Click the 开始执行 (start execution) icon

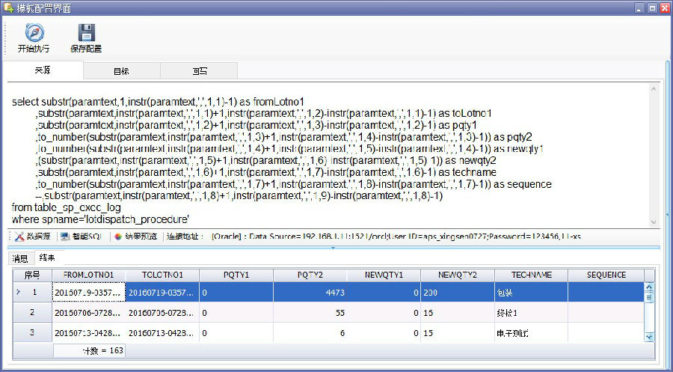(x=34, y=32)
